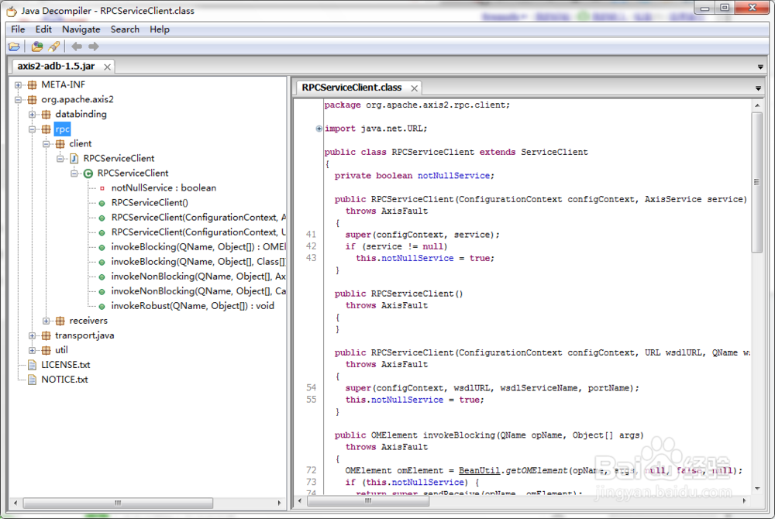
Task: Click the Java Decompiler title bar app icon
Action: [12, 11]
